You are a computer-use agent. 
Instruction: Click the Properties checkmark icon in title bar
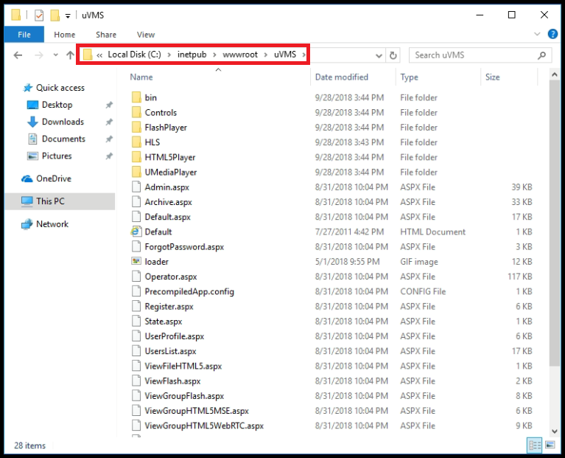39,15
